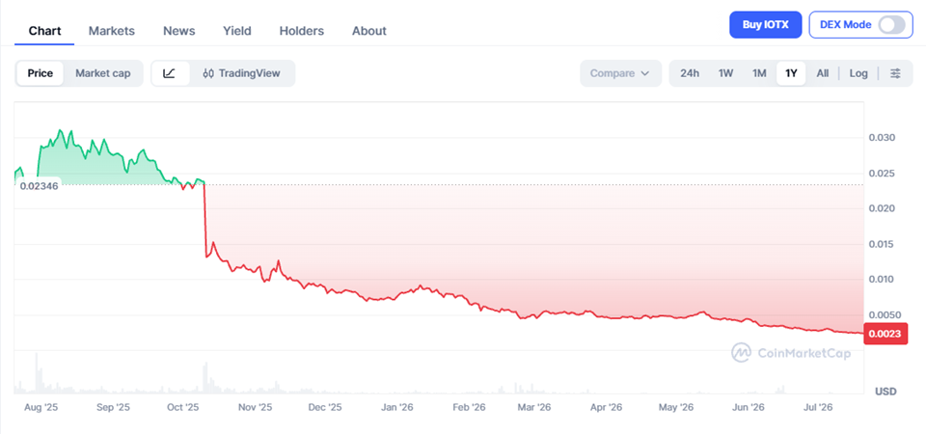Click the USD currency label
The image size is (926, 434).
885,392
